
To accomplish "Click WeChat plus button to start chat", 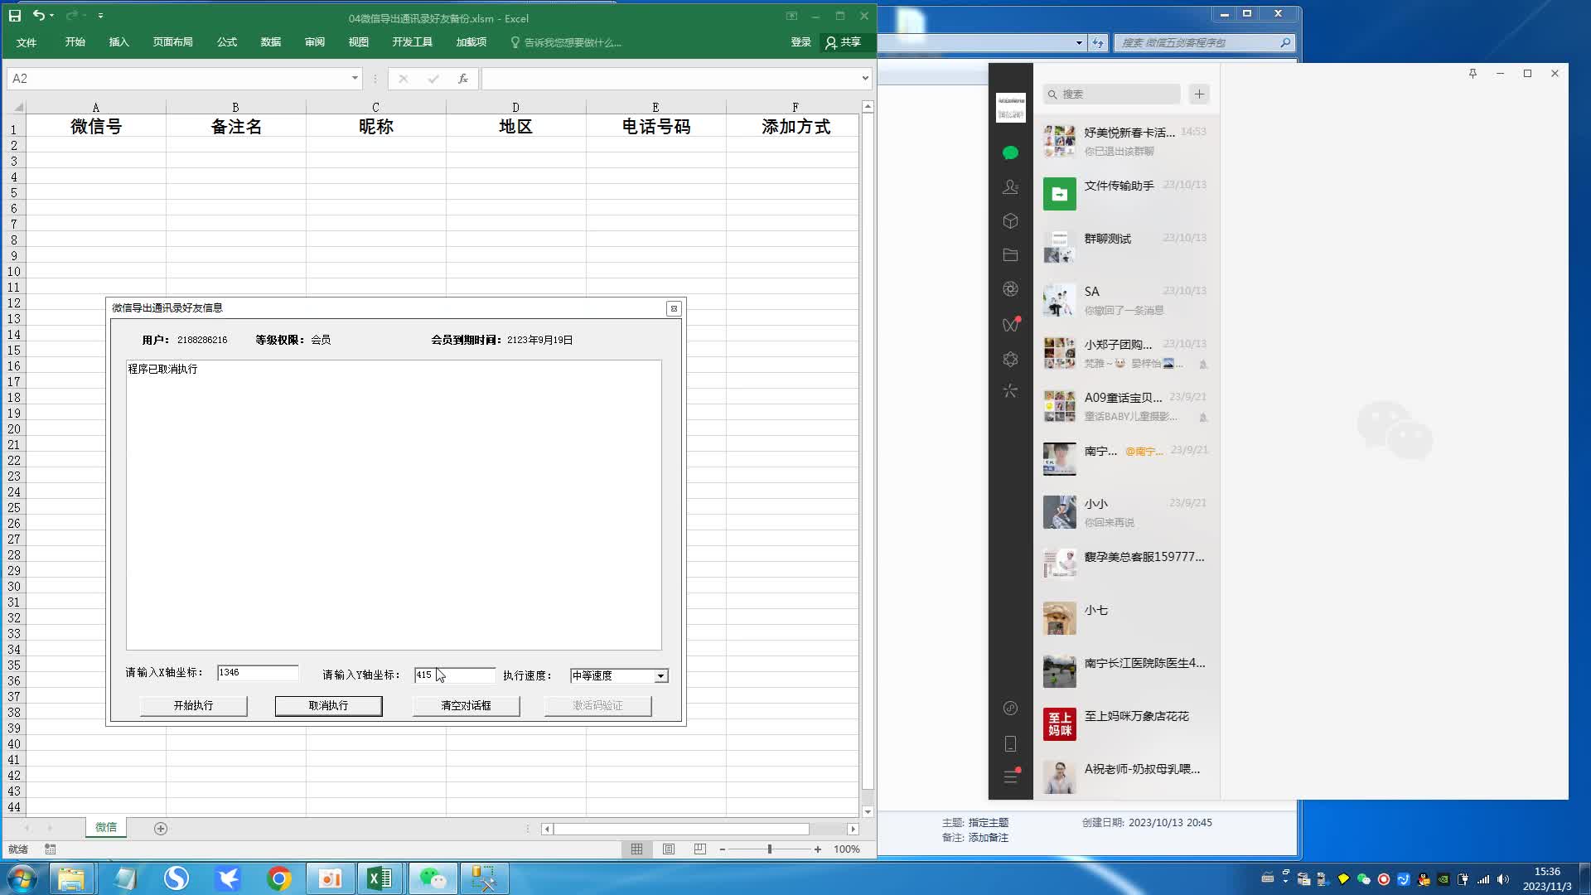I will [1199, 94].
